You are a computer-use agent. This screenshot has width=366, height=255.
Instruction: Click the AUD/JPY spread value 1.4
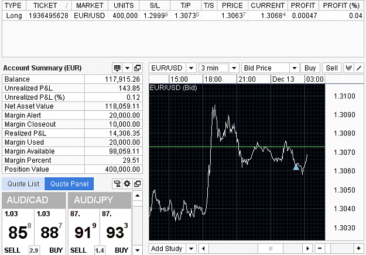point(100,250)
